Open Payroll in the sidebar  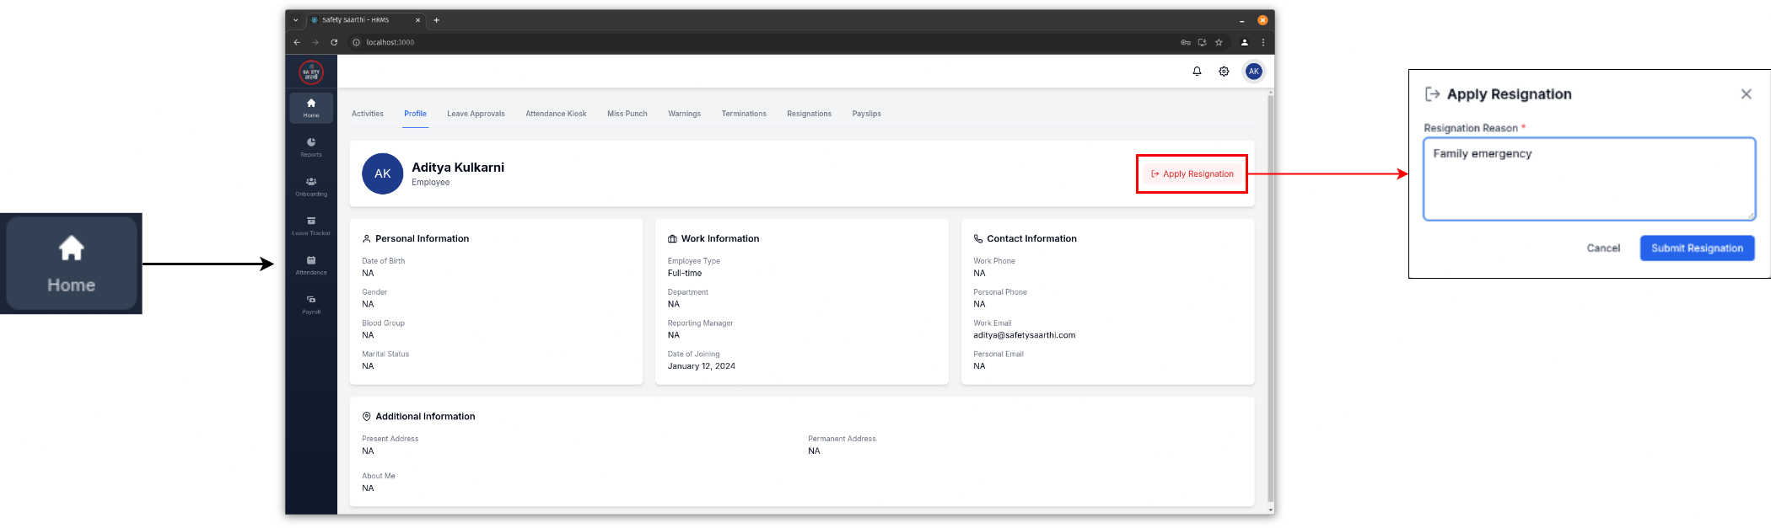[x=311, y=304]
